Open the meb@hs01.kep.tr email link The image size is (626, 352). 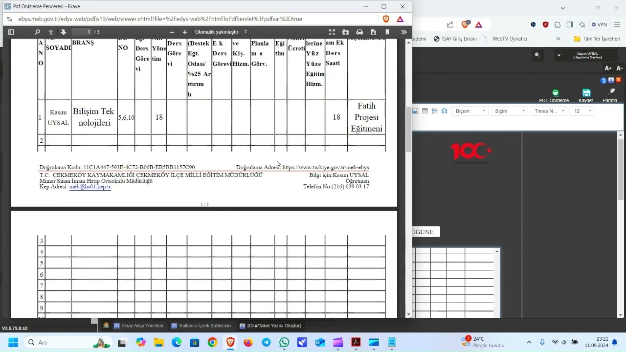tap(90, 187)
